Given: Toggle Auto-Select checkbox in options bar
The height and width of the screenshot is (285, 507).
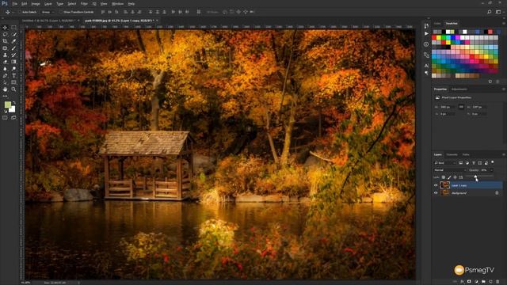Looking at the screenshot, I should click(x=19, y=12).
